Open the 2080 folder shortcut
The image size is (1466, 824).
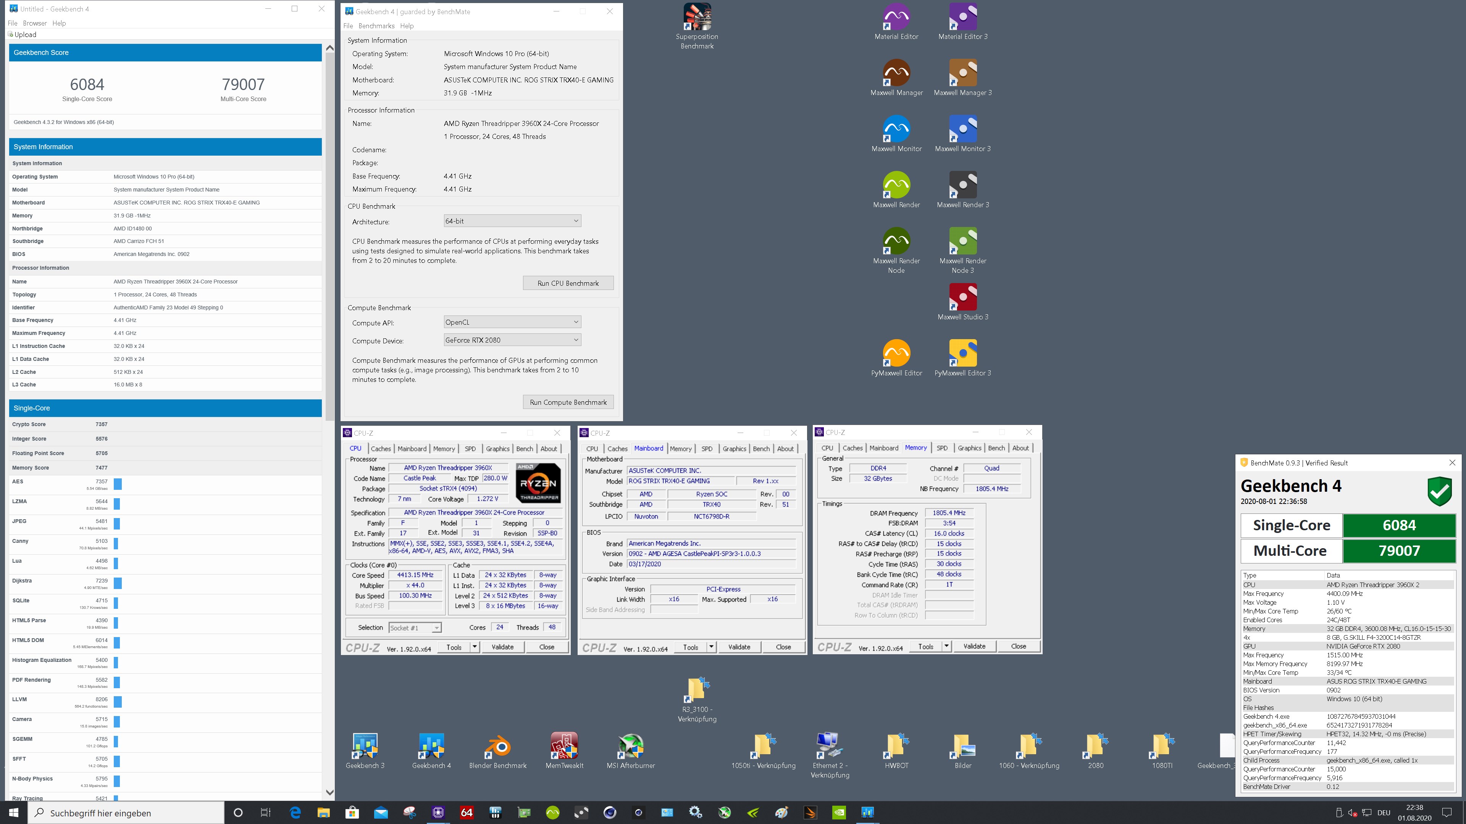click(1096, 751)
